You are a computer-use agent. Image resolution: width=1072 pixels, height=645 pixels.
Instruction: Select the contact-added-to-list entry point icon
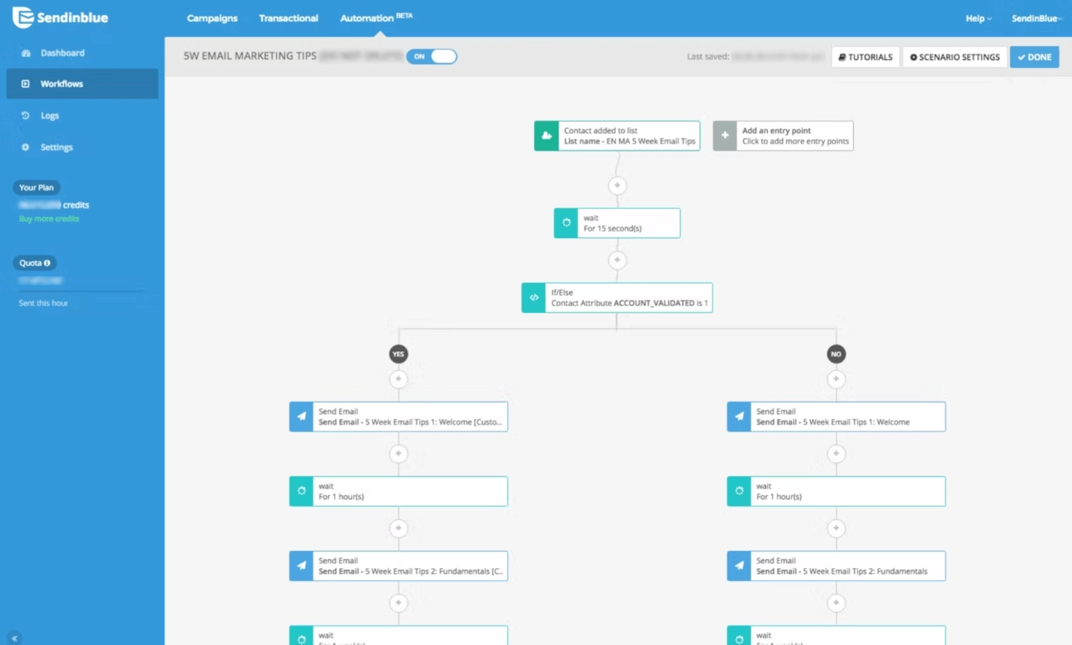(x=546, y=135)
